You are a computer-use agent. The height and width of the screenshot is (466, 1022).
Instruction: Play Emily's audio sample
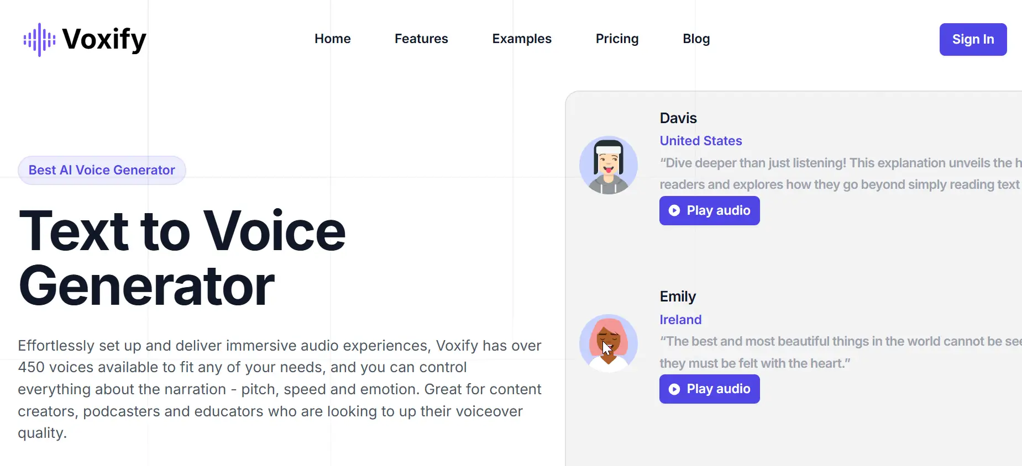[x=709, y=389]
